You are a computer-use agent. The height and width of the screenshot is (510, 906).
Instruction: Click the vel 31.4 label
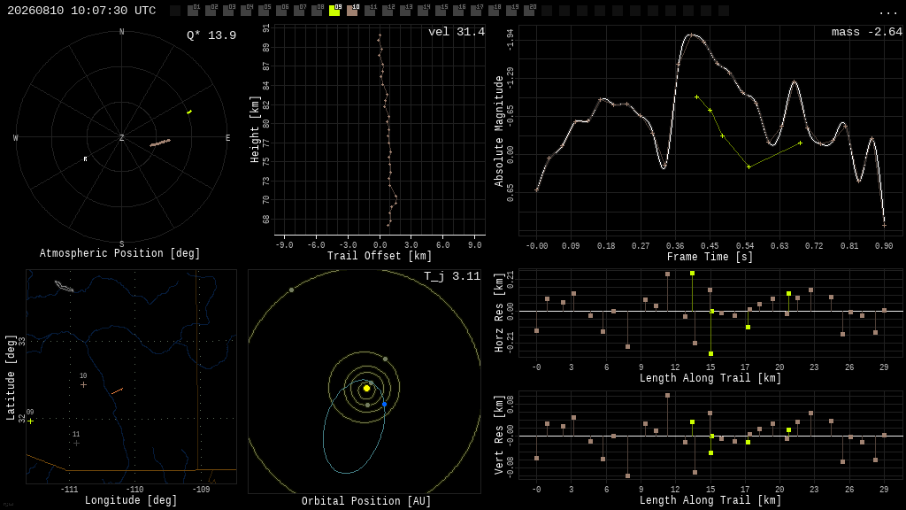point(457,32)
